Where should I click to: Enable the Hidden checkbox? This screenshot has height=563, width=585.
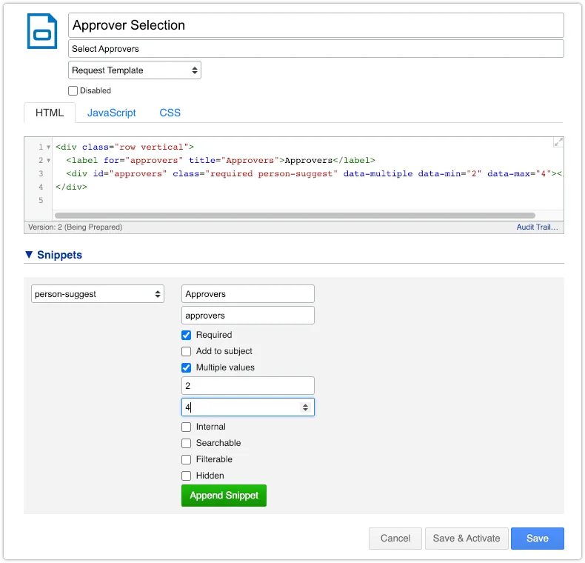(x=186, y=476)
